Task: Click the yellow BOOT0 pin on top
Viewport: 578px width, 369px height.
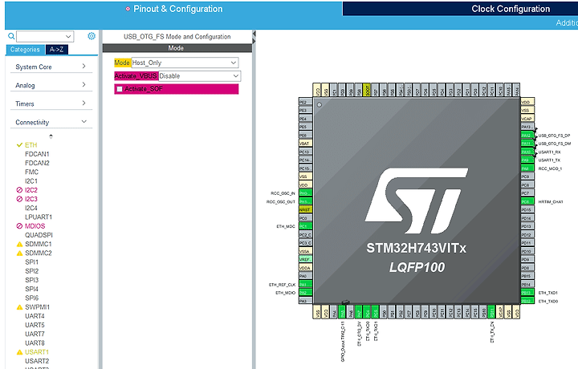Action: pyautogui.click(x=366, y=90)
